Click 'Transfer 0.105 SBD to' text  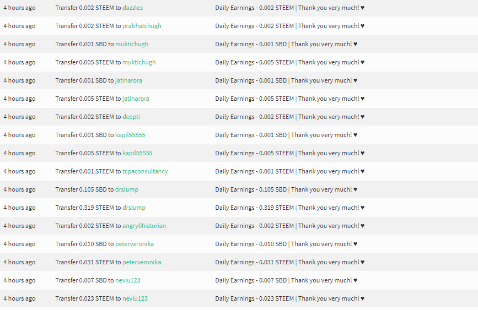84,189
